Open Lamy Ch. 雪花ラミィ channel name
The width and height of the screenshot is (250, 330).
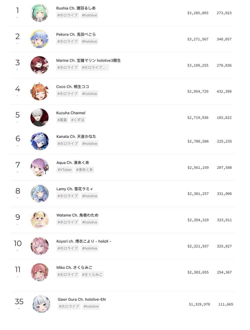coord(75,189)
